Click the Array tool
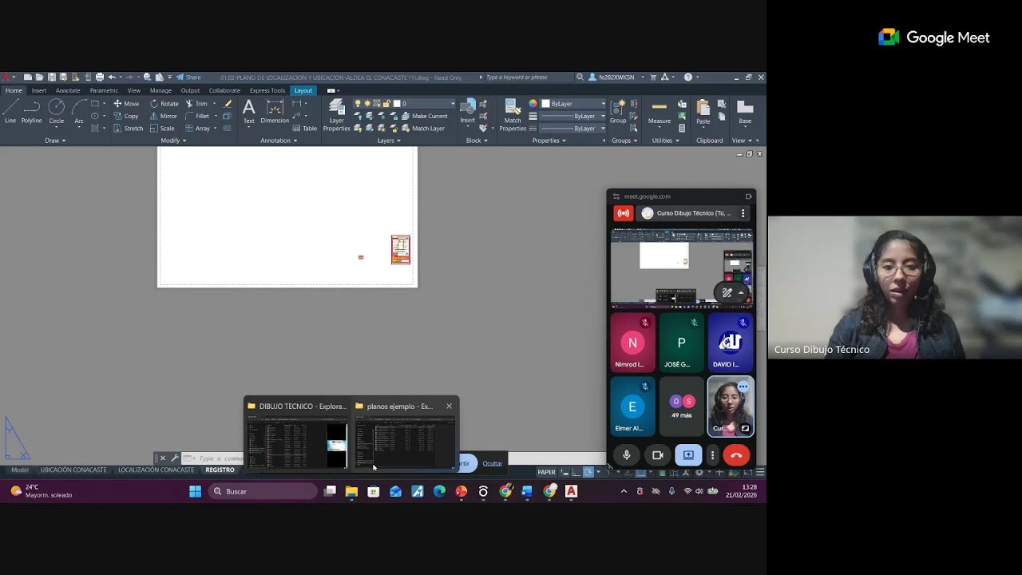This screenshot has height=575, width=1022. click(x=197, y=128)
